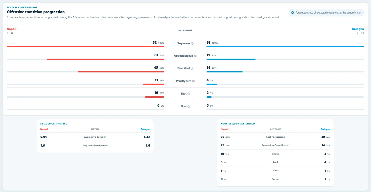Select the "Avg completed passes" metric label
The height and width of the screenshot is (192, 371).
tap(95, 145)
